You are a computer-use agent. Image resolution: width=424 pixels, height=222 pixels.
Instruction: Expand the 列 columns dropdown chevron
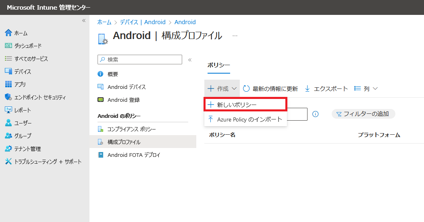tap(375, 88)
